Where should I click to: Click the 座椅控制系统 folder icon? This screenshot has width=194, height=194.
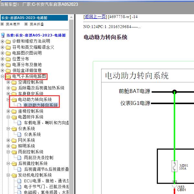pos(14,111)
